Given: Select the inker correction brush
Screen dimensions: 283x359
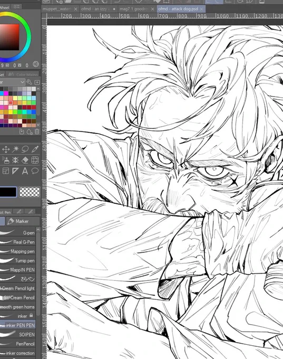Looking at the screenshot, I should pyautogui.click(x=17, y=353).
